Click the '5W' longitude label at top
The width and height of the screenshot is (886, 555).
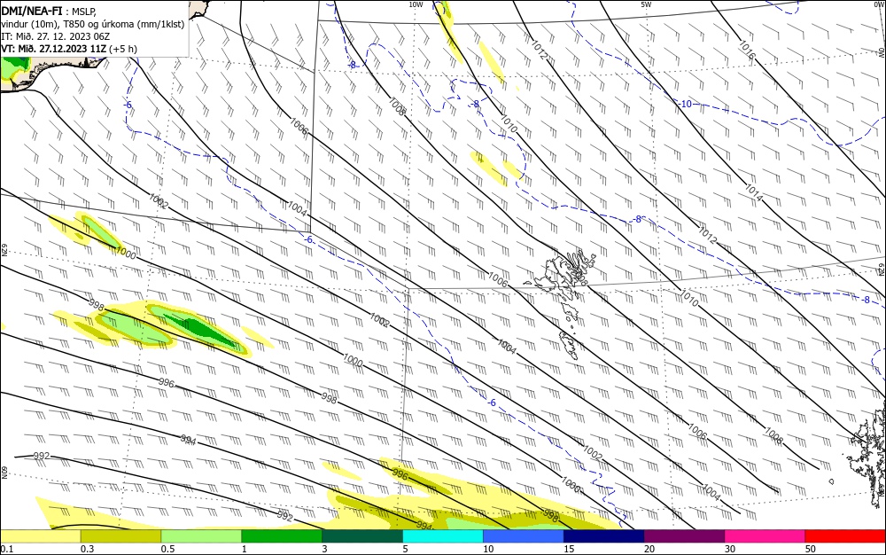(646, 4)
